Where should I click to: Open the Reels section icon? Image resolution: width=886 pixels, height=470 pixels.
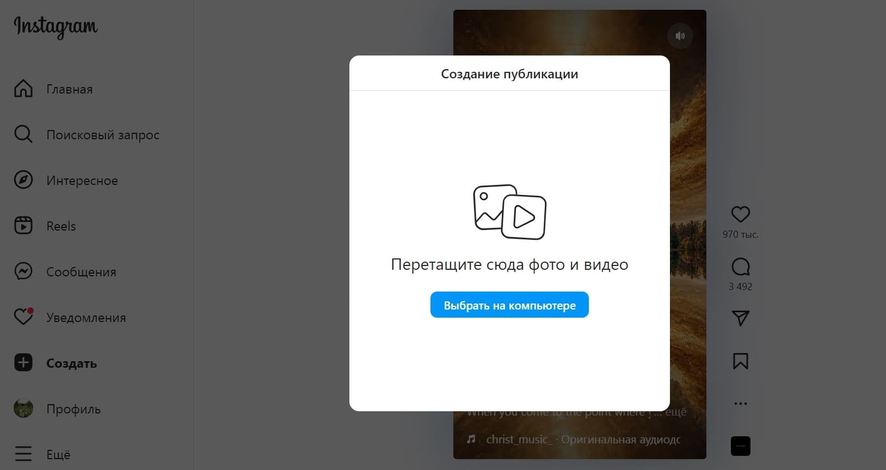tap(23, 225)
